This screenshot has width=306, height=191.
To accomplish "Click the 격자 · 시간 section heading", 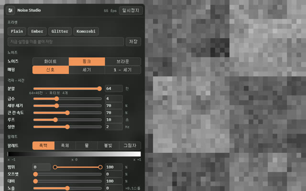I will 16,81.
